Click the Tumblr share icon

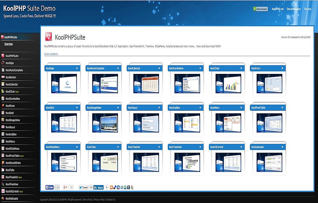(x=128, y=187)
